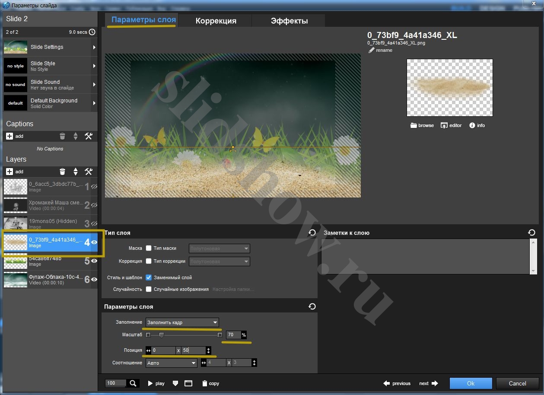This screenshot has height=395, width=544.
Task: Reorder layers with Layers up-down arrows
Action: click(x=76, y=172)
